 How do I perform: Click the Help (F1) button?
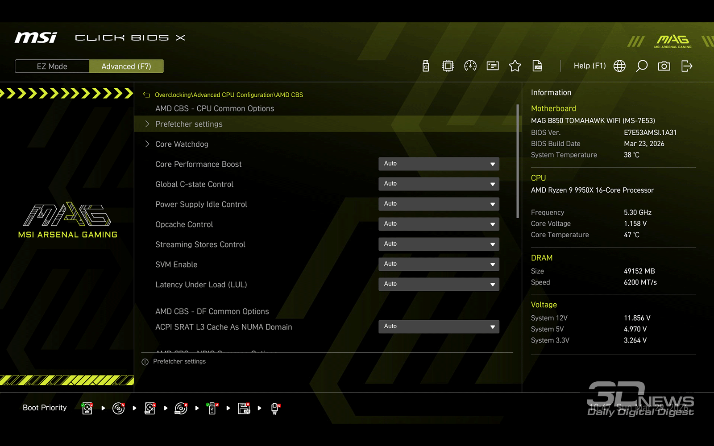point(589,66)
